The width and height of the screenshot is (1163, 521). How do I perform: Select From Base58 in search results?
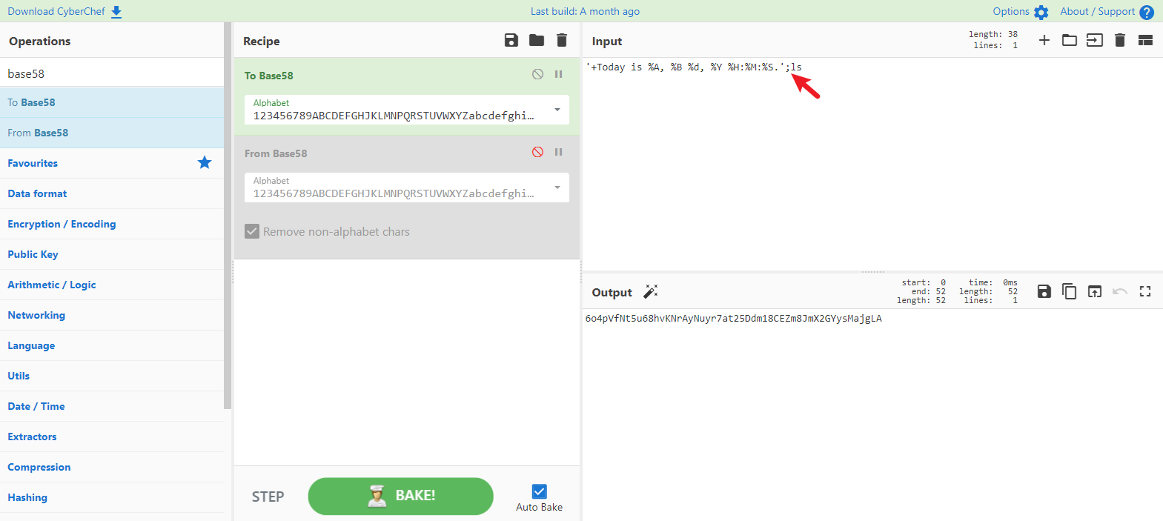coord(112,133)
